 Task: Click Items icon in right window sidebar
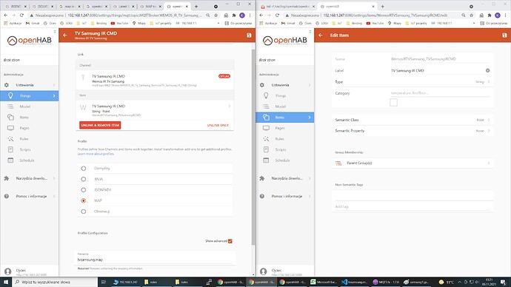(267, 117)
